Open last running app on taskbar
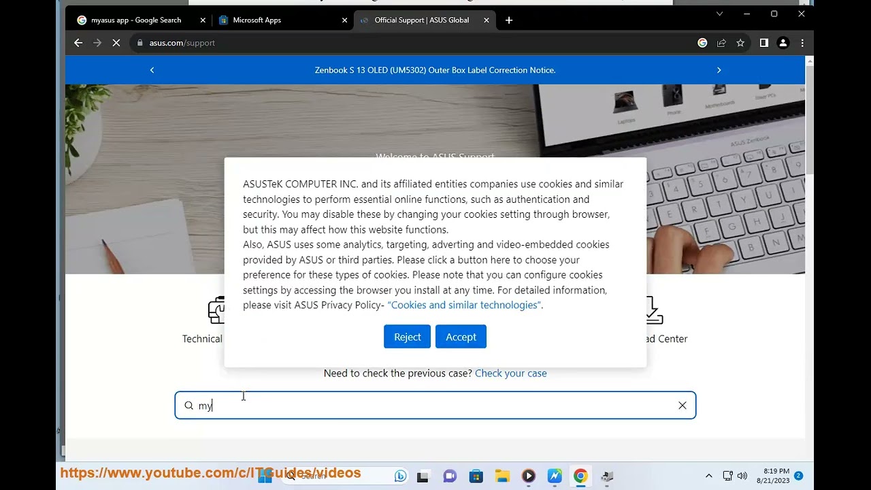 pos(607,476)
